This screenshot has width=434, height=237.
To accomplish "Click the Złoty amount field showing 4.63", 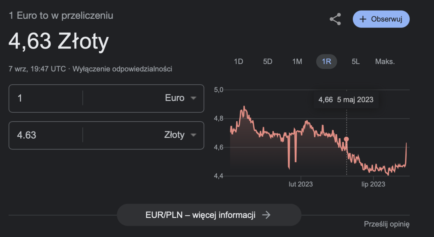I will point(45,135).
